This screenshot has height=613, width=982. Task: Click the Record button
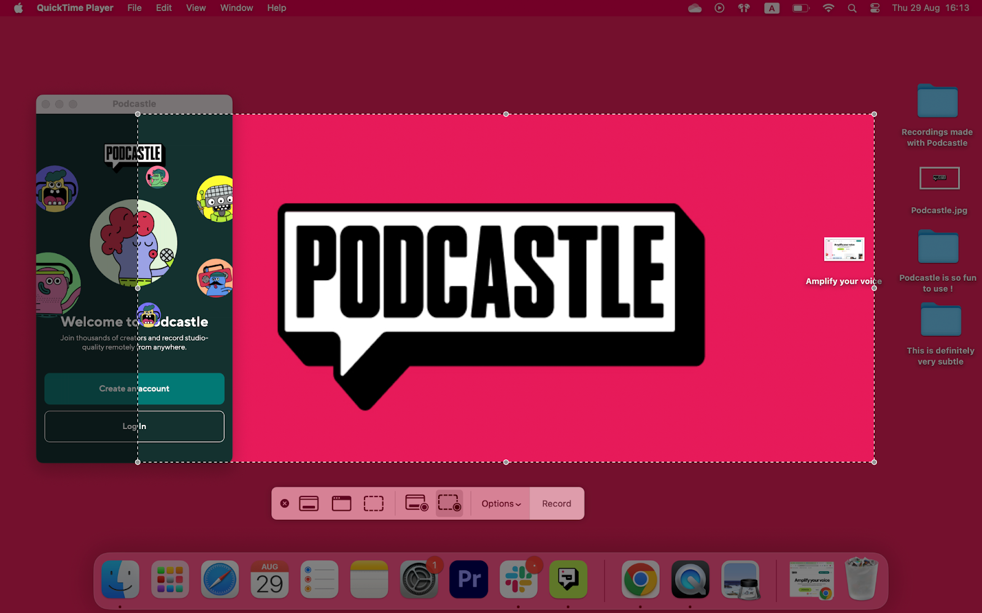coord(557,503)
